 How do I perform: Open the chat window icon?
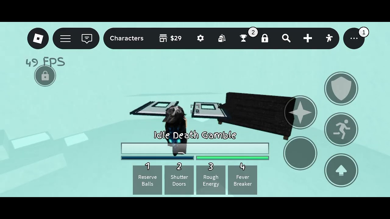coord(87,38)
